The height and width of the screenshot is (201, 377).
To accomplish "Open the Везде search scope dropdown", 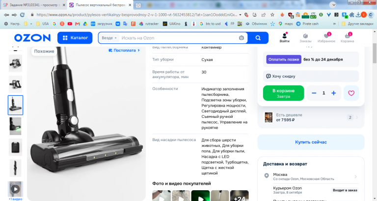I will point(109,38).
